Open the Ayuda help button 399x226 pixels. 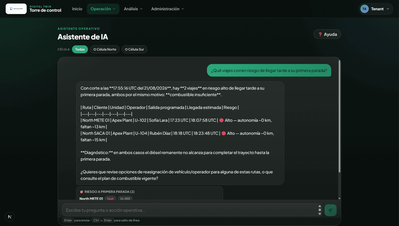[x=327, y=34]
